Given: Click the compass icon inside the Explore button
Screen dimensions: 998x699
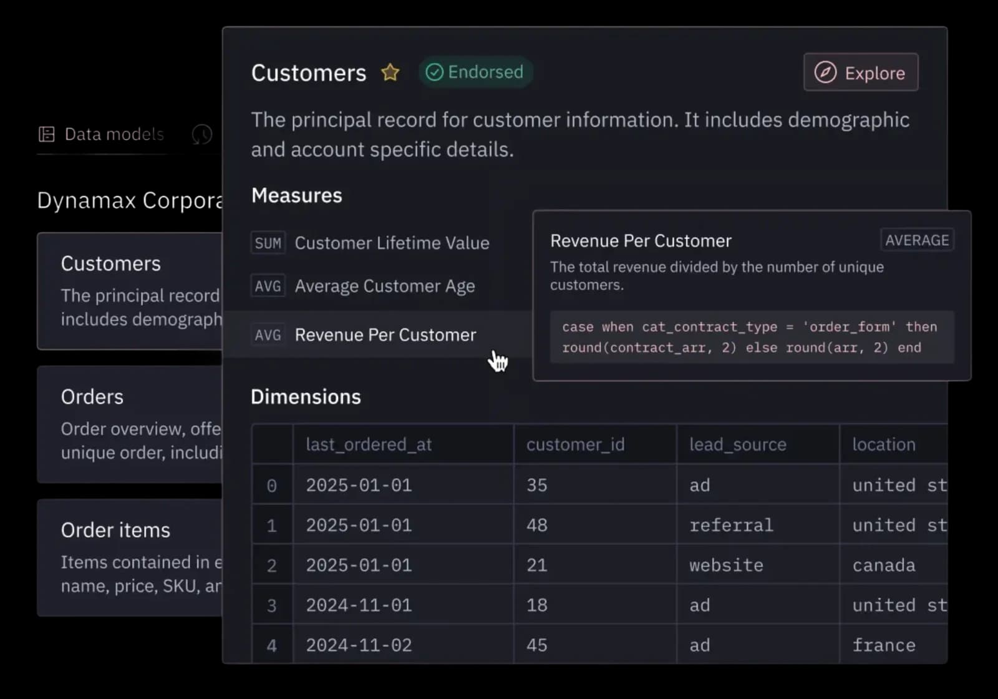Looking at the screenshot, I should [825, 72].
